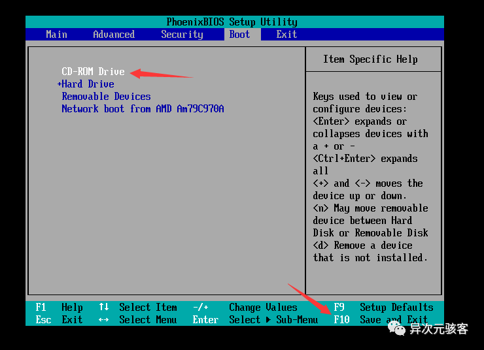Open the Security tab
The image size is (484, 350).
[182, 34]
